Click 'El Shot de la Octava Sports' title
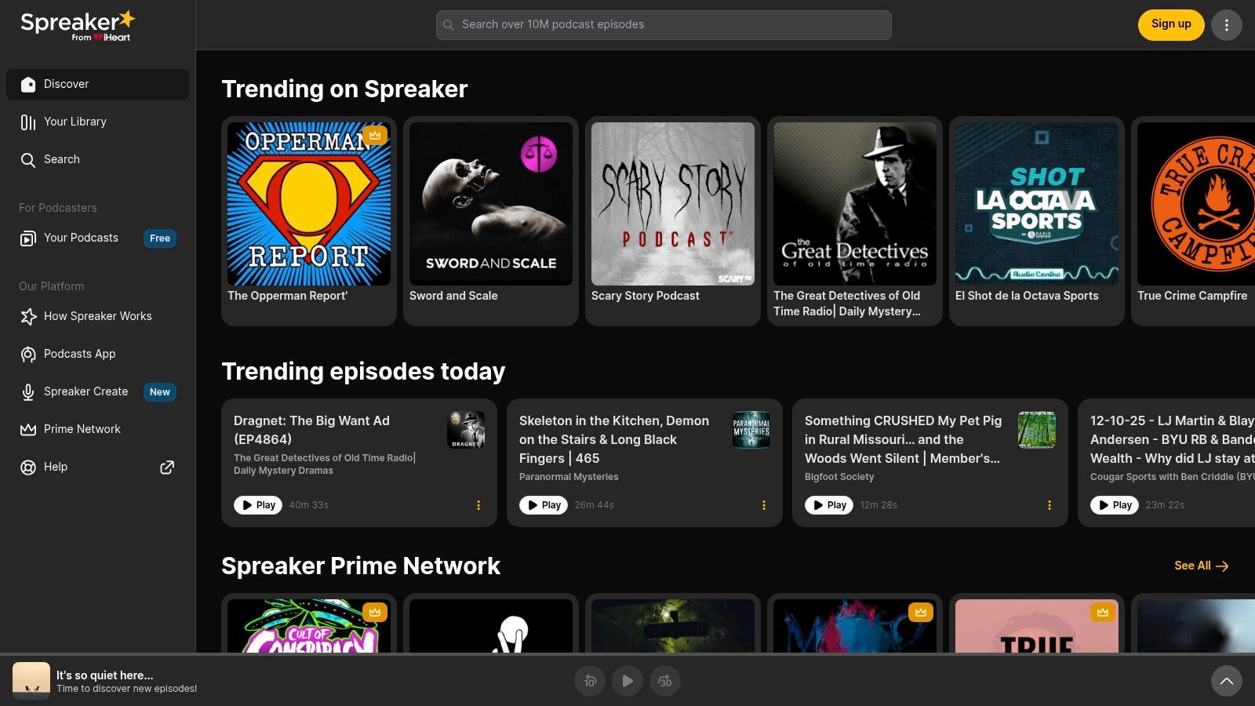Viewport: 1255px width, 706px height. click(x=1027, y=296)
